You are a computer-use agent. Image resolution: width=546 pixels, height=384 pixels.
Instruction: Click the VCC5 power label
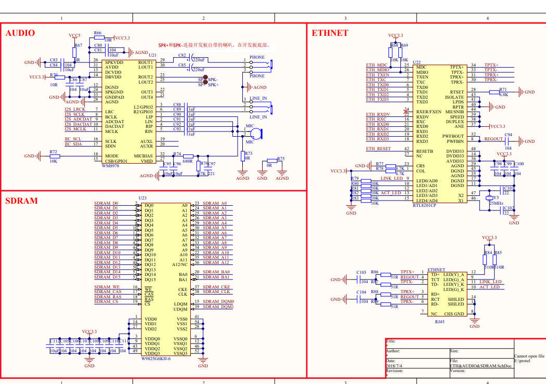coord(74,35)
